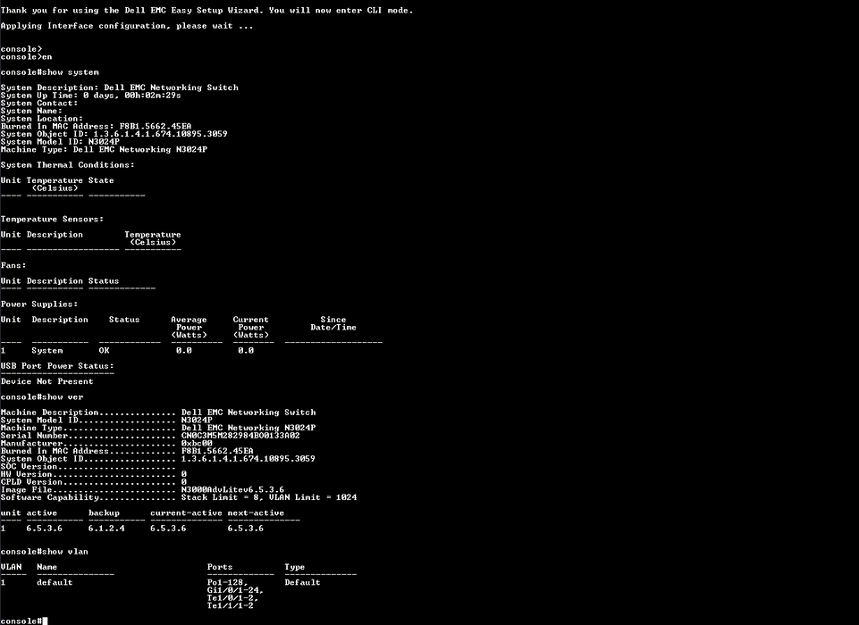Click the 'Average Power (Watts)' column header
Screen dimensions: 859x625
pyautogui.click(x=189, y=328)
